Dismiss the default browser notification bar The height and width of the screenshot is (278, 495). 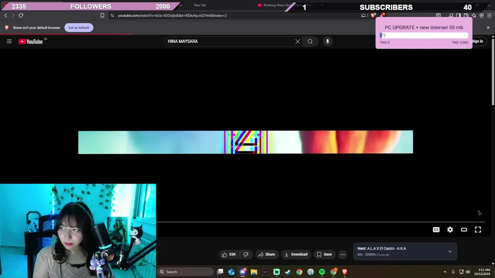click(x=488, y=28)
